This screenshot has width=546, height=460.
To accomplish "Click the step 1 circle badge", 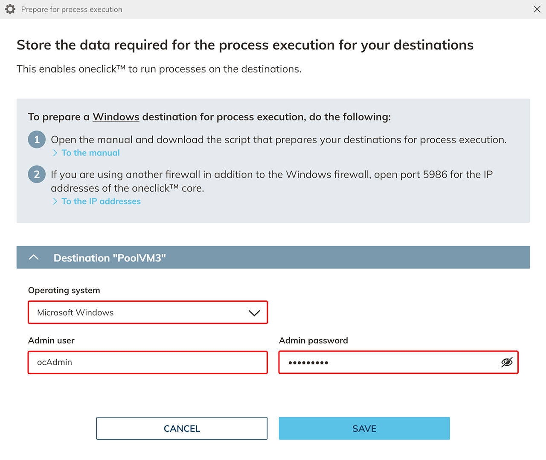I will 37,140.
